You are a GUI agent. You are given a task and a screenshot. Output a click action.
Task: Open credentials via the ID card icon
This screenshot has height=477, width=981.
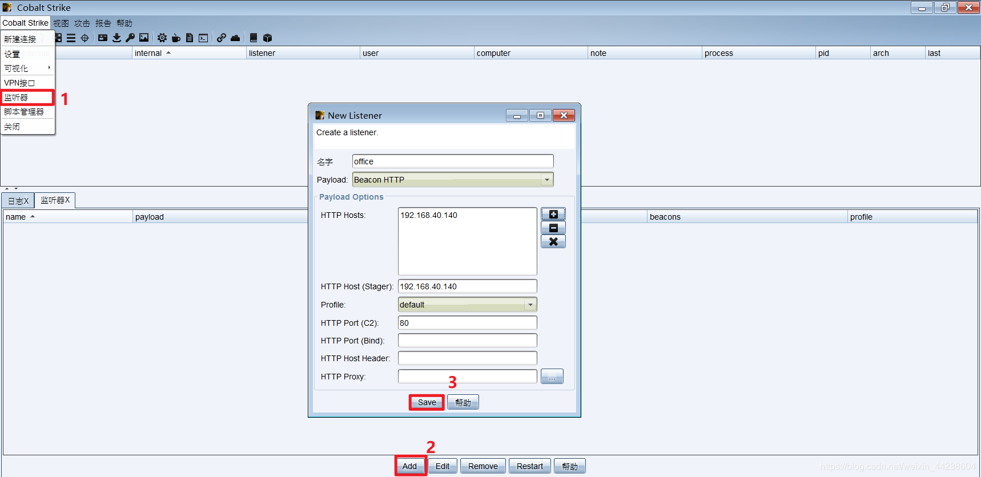coord(103,38)
